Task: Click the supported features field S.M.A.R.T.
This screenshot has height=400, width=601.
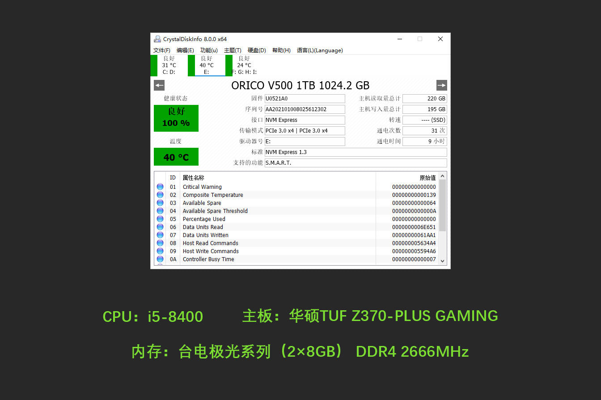Action: point(356,163)
